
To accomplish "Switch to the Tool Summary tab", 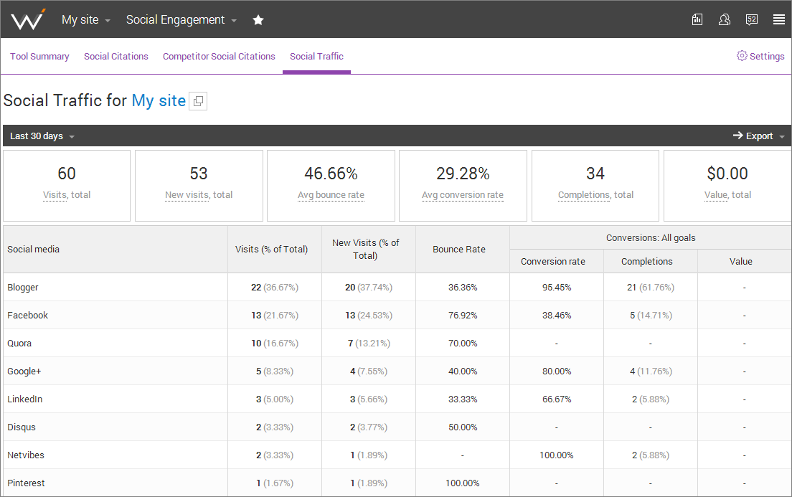I will (39, 56).
